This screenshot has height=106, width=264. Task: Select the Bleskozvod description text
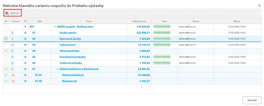coord(69,81)
